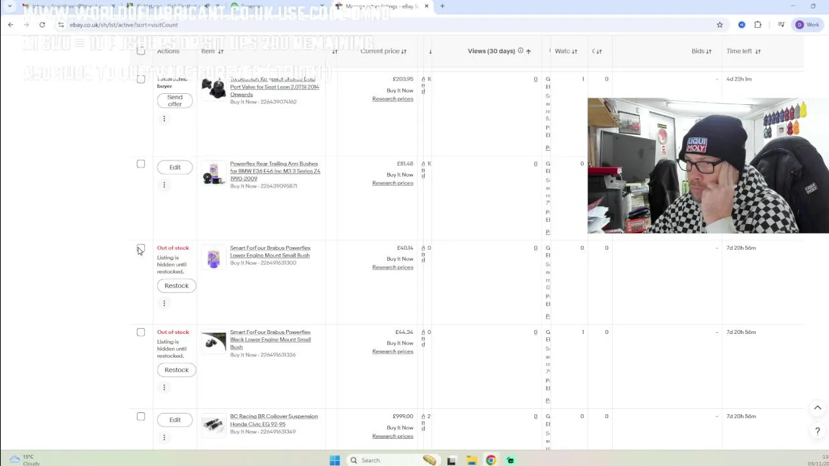This screenshot has height=466, width=829.
Task: Open File Explorer from the taskbar
Action: (x=471, y=460)
